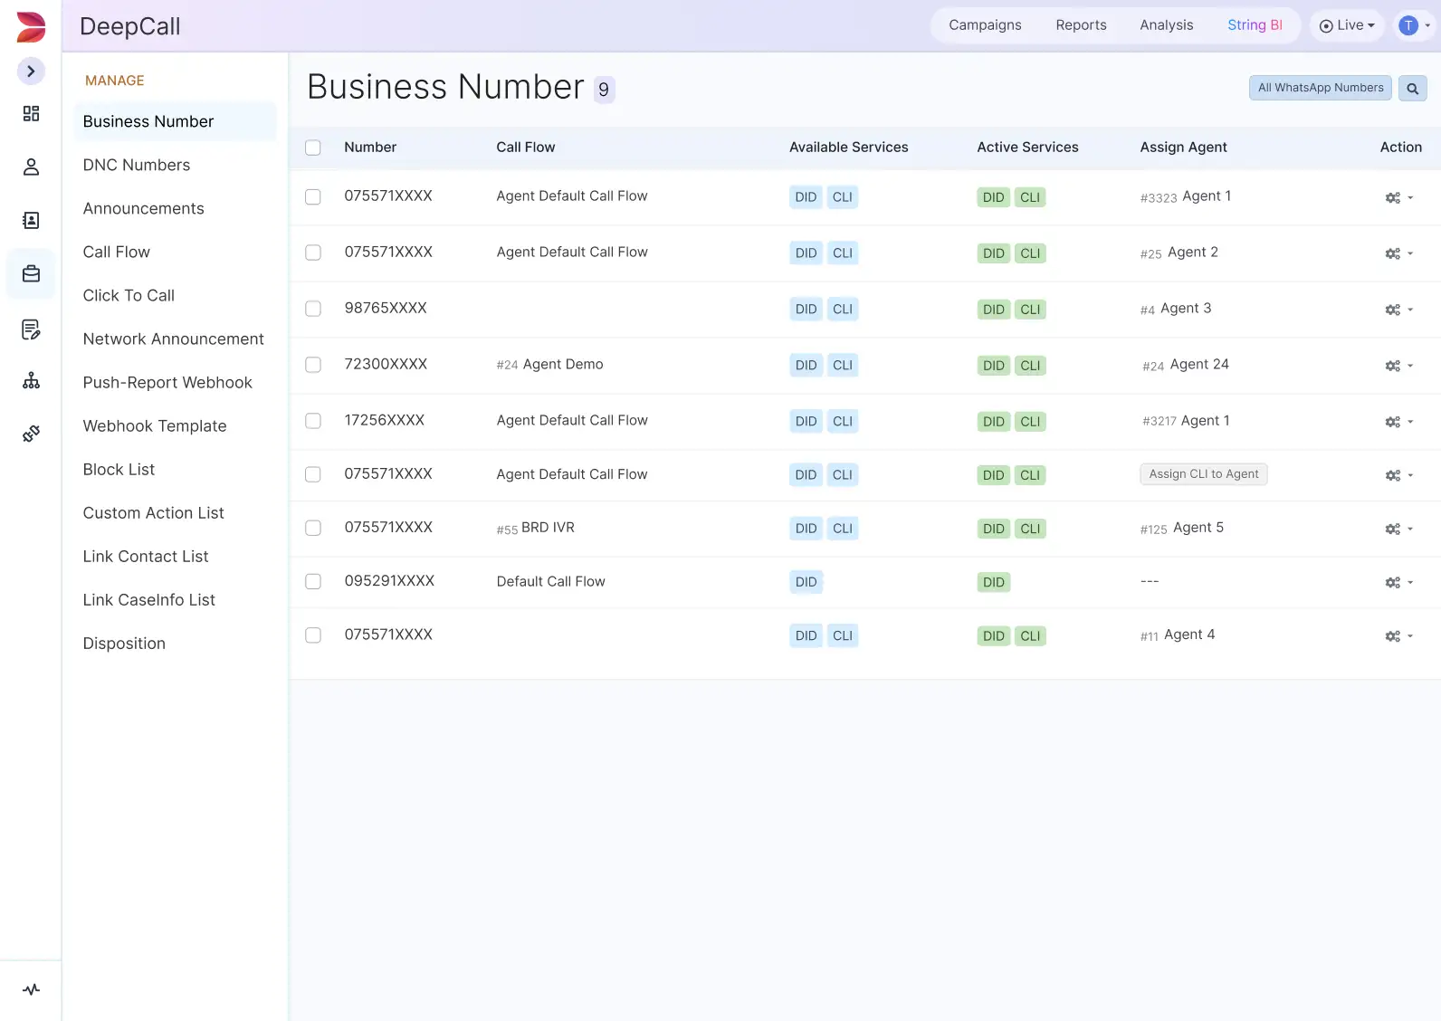Open the hierarchy tree icon in sidebar
The width and height of the screenshot is (1441, 1021).
click(x=31, y=380)
